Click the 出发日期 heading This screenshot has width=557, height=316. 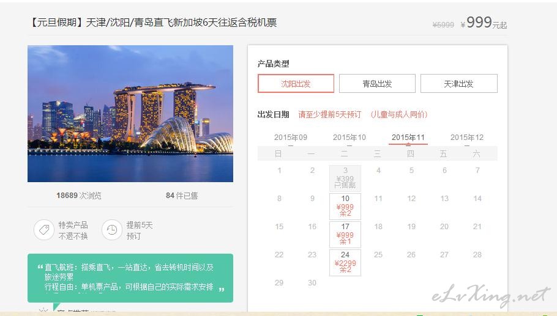[x=273, y=114]
